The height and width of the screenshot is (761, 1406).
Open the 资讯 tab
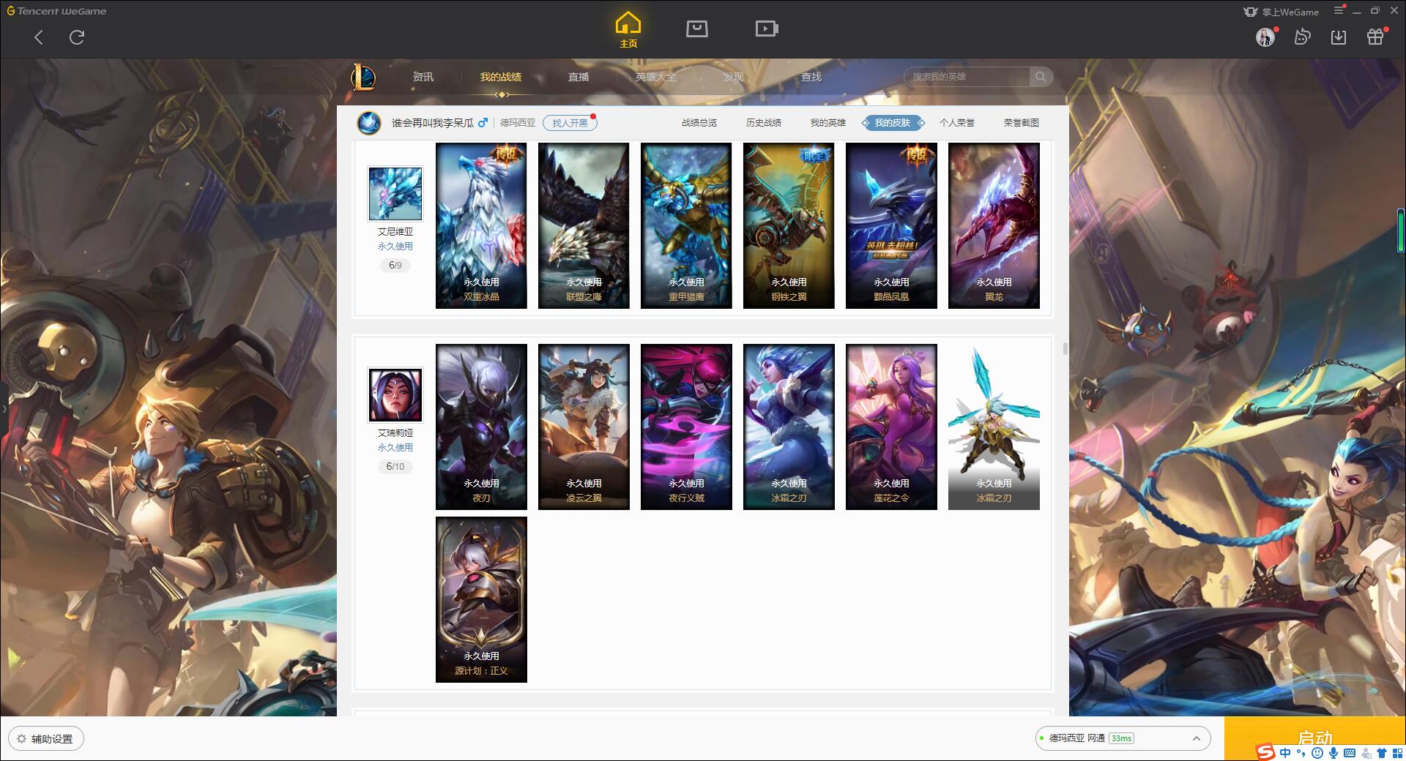point(423,77)
